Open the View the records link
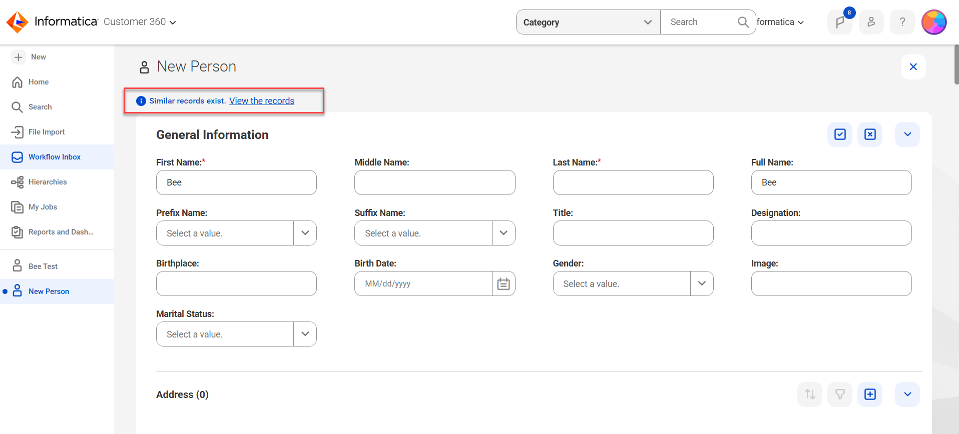959x434 pixels. pyautogui.click(x=262, y=101)
